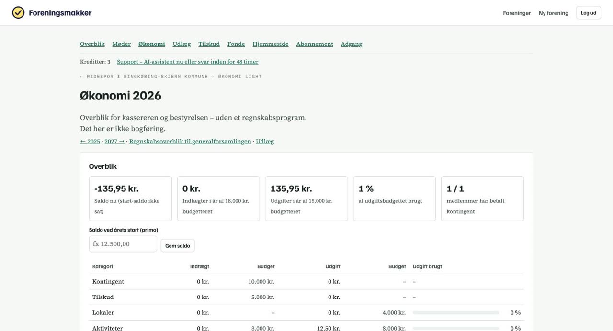Click the Kontingent category row label

[108, 282]
